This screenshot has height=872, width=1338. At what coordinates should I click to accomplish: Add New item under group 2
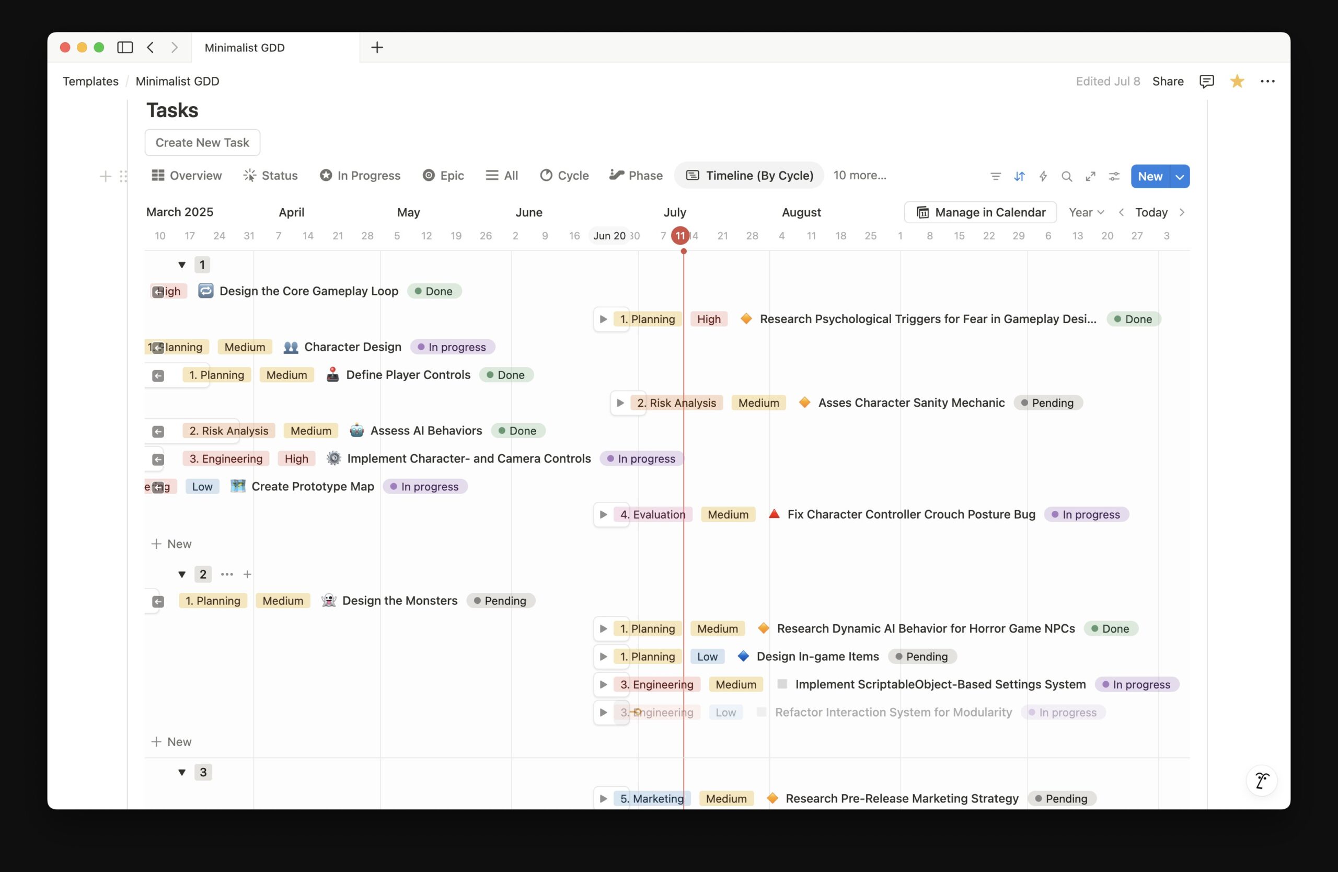[171, 741]
